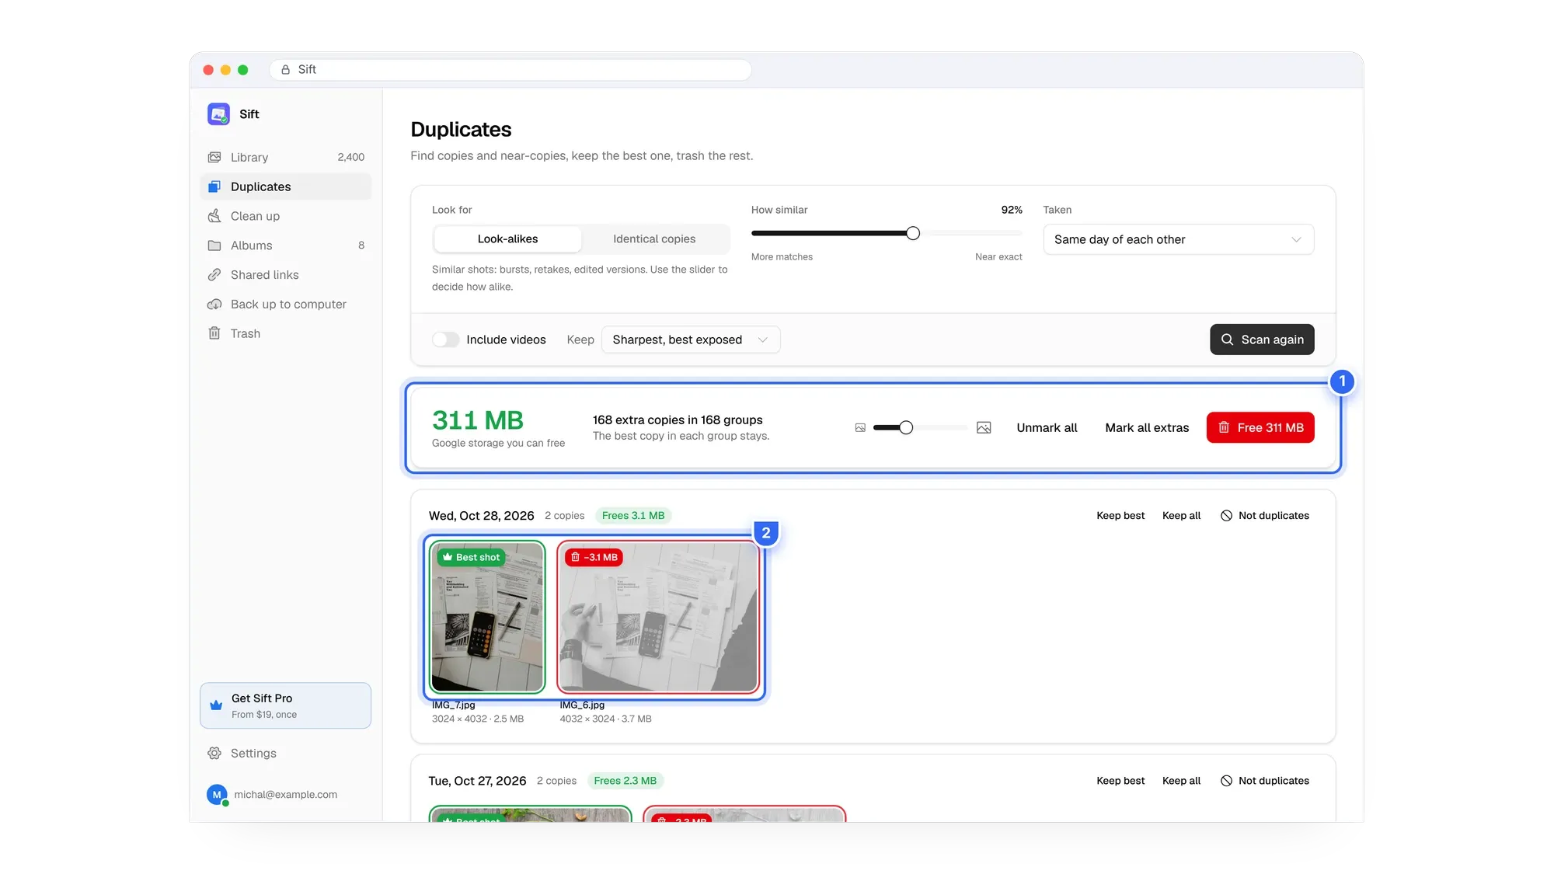The height and width of the screenshot is (874, 1554).
Task: Click the -3.1 MB trash badge on IMG_6
Action: (x=594, y=558)
